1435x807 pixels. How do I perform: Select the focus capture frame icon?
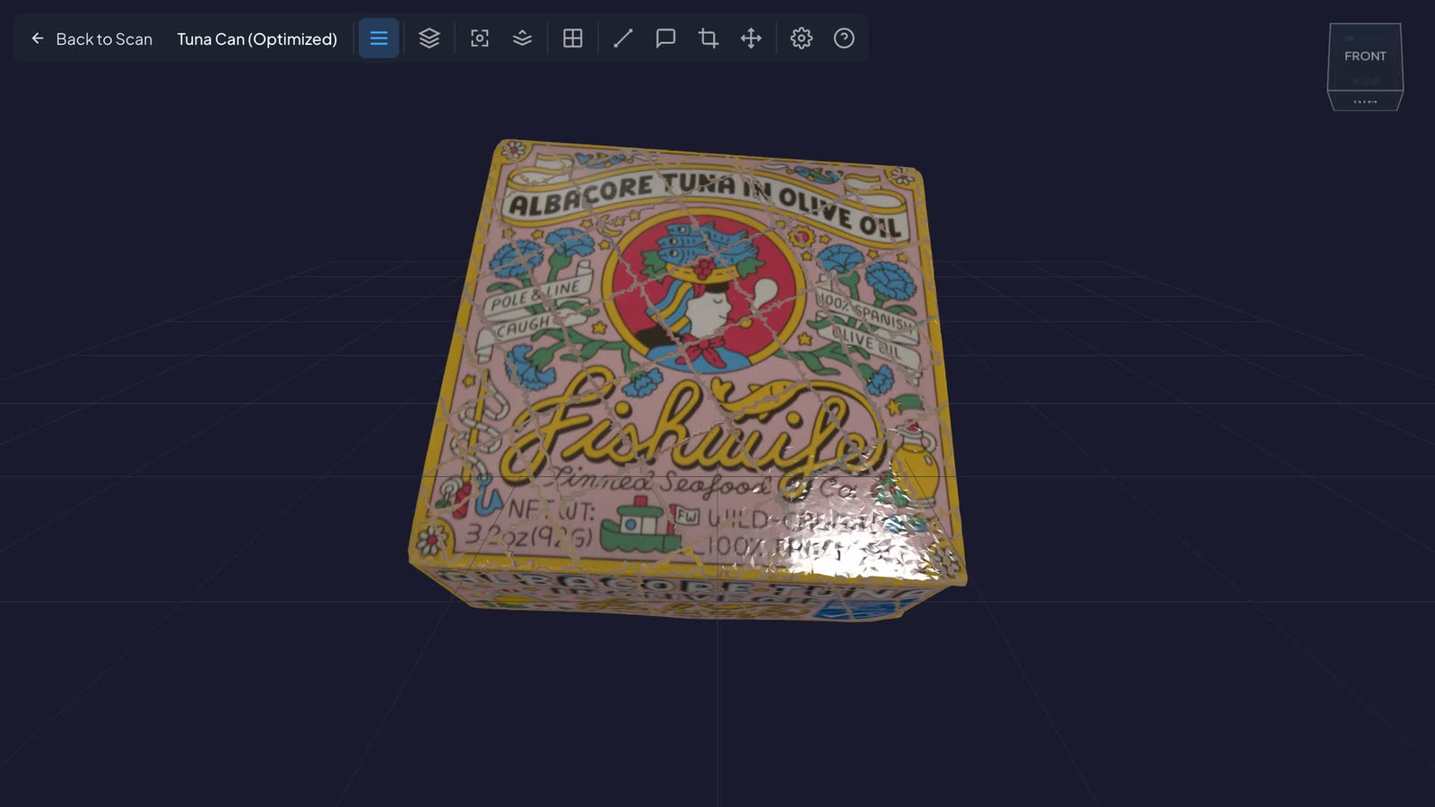coord(480,39)
